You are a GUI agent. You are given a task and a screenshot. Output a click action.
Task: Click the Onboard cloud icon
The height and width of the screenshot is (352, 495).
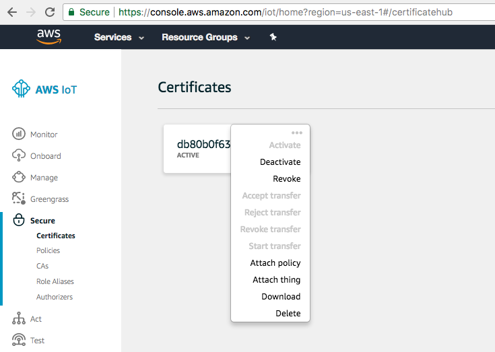[x=19, y=155]
